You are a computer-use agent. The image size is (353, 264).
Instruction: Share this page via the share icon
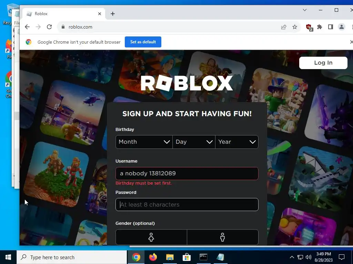tap(284, 27)
